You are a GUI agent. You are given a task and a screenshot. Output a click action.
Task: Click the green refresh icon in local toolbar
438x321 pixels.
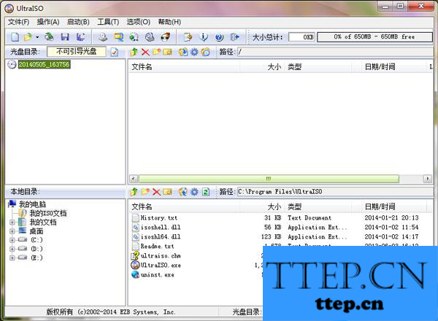tap(206, 192)
